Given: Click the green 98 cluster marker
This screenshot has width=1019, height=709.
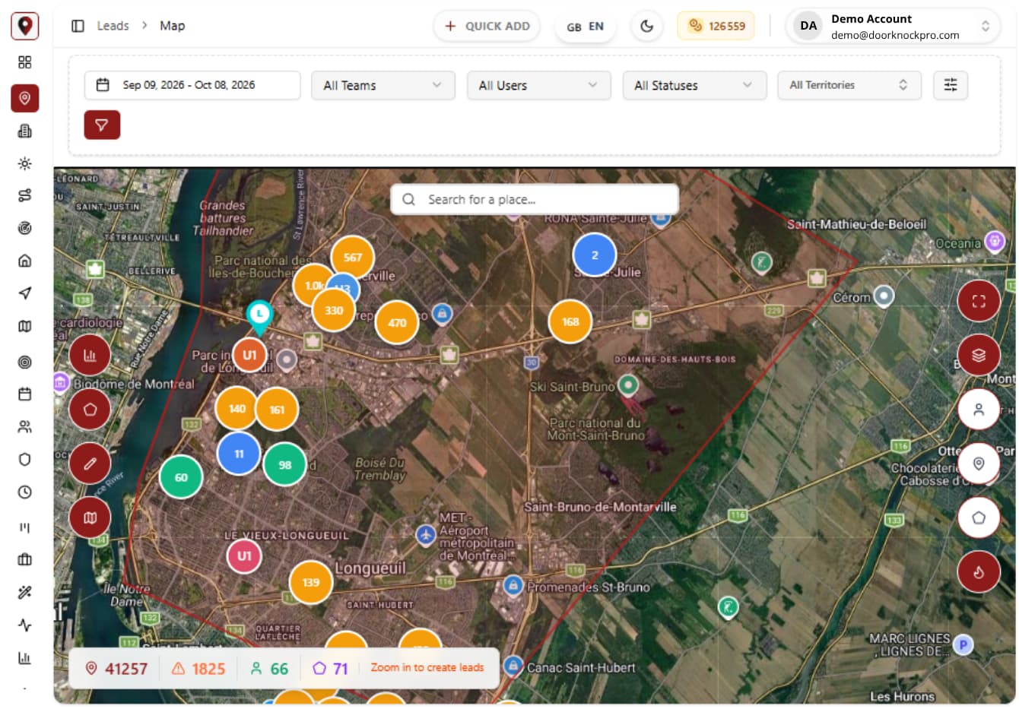Looking at the screenshot, I should point(284,464).
